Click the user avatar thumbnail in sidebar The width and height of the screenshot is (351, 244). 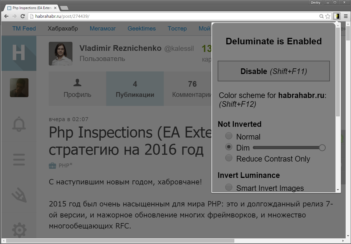pos(19,88)
